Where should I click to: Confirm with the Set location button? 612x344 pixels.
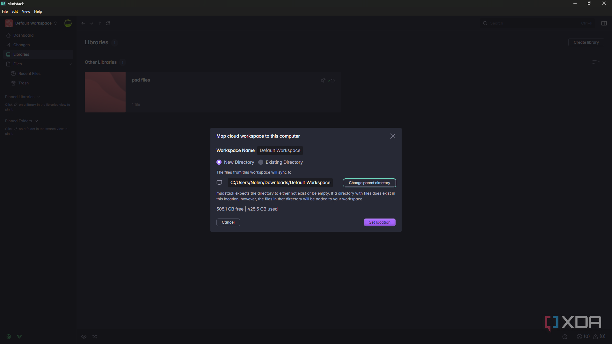(380, 222)
